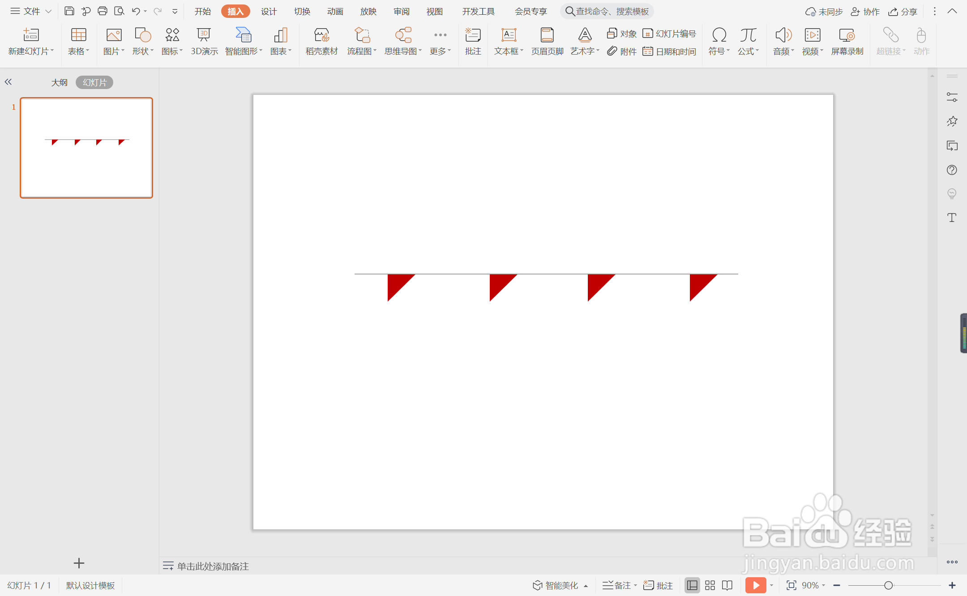Expand bottom-right three dots options
967x596 pixels.
point(952,562)
